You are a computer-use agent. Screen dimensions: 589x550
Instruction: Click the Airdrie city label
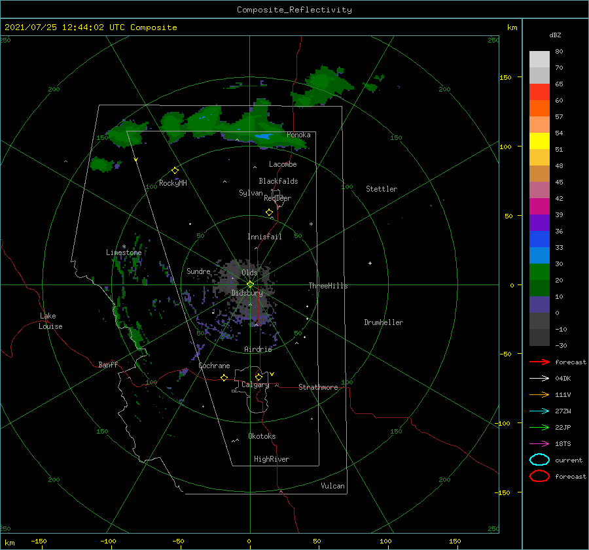tap(258, 349)
